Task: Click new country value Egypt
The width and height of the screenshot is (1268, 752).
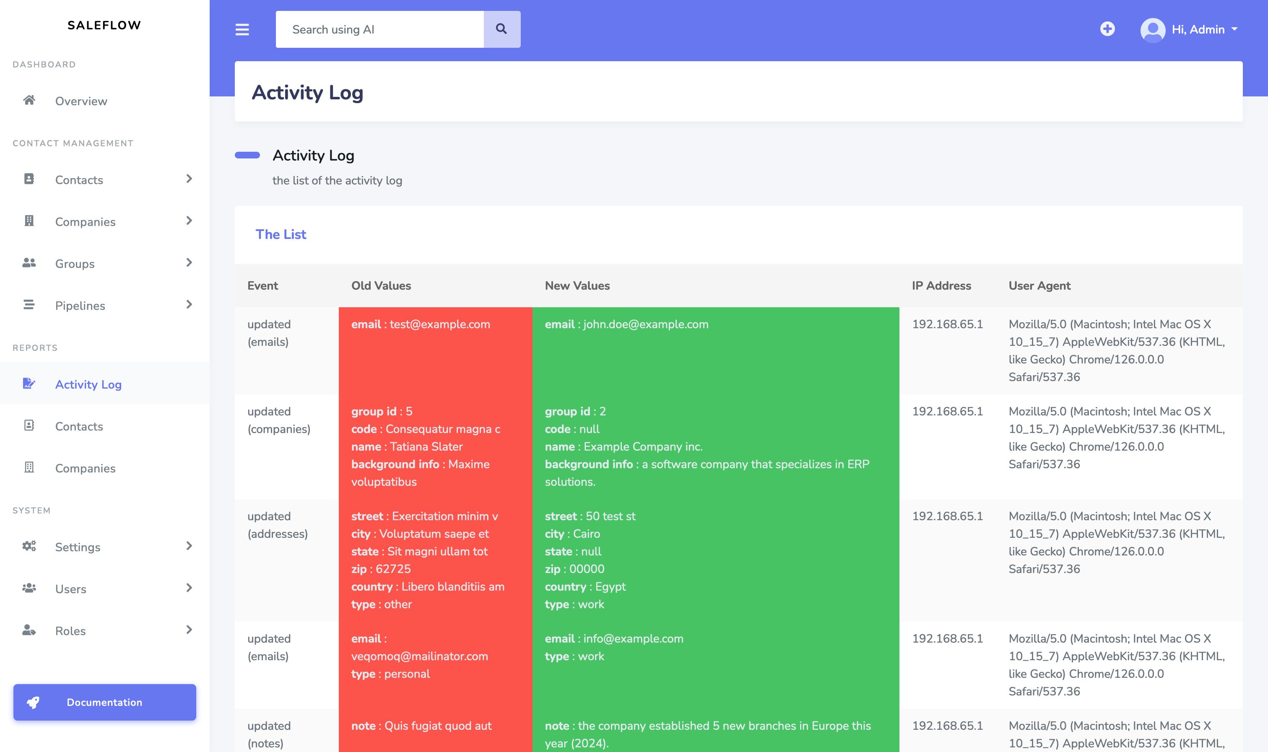Action: 610,587
